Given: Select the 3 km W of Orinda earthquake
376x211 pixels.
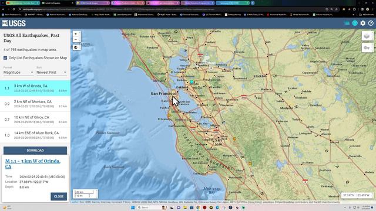Looking at the screenshot, I should [35, 89].
